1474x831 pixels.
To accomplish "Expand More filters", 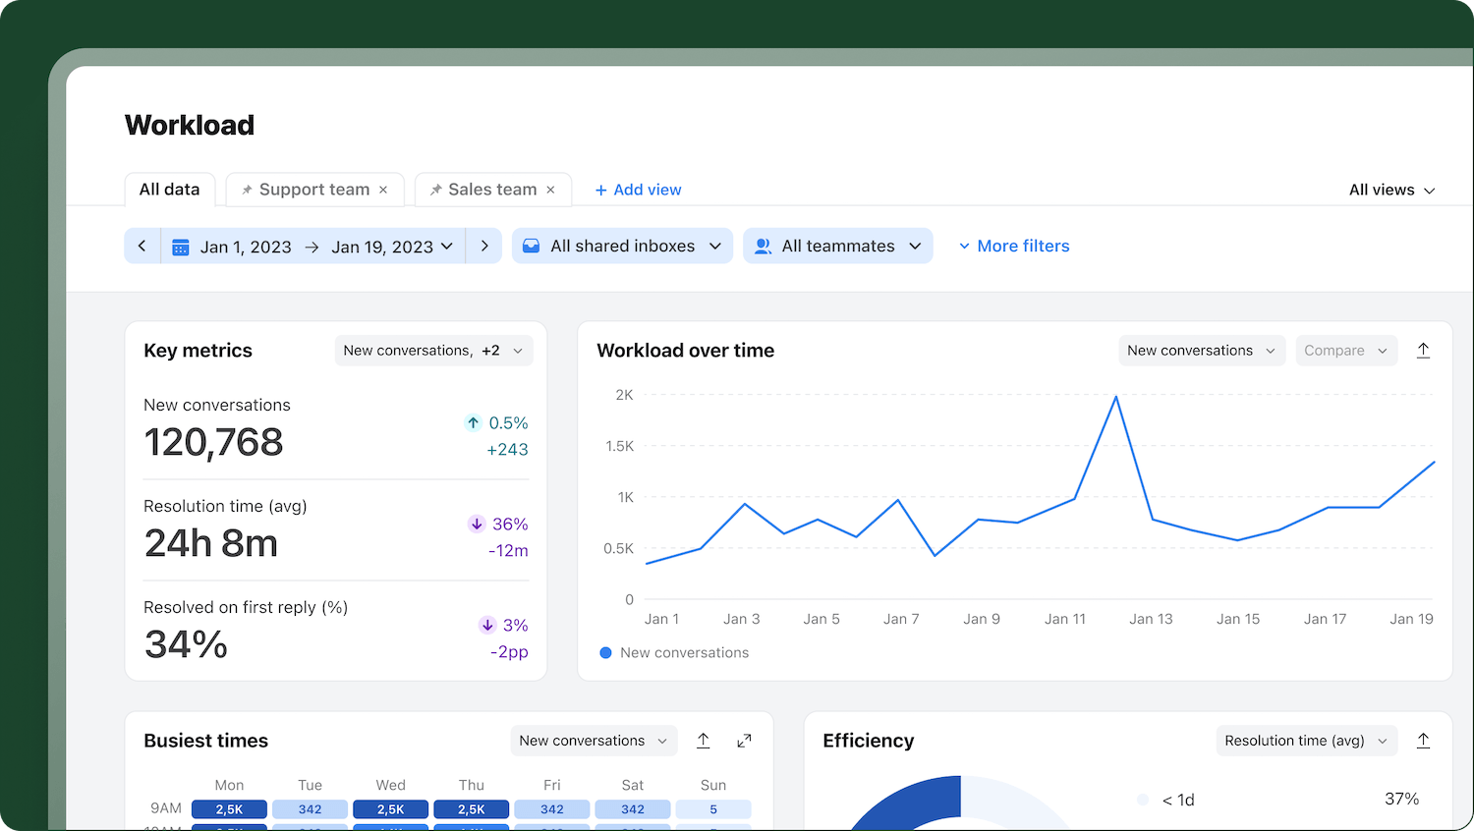I will point(1013,247).
